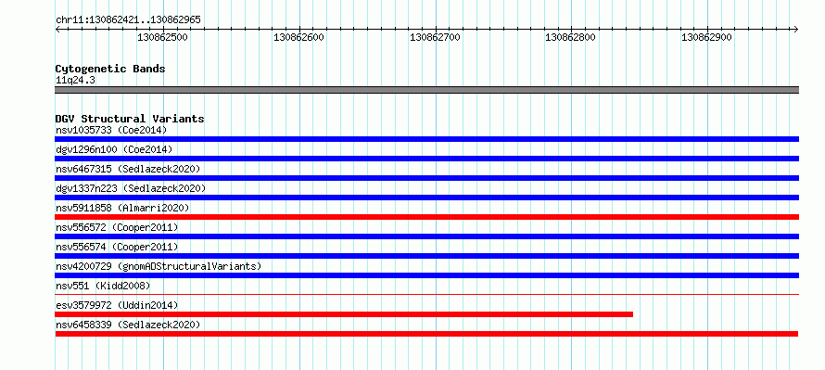Click the Cytogenetic Bands track heading
825x370 pixels.
(x=110, y=69)
